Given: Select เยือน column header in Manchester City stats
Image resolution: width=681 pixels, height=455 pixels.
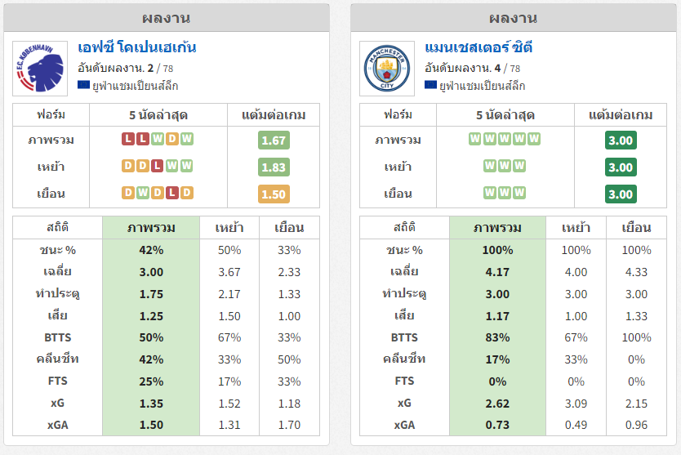Looking at the screenshot, I should (636, 228).
